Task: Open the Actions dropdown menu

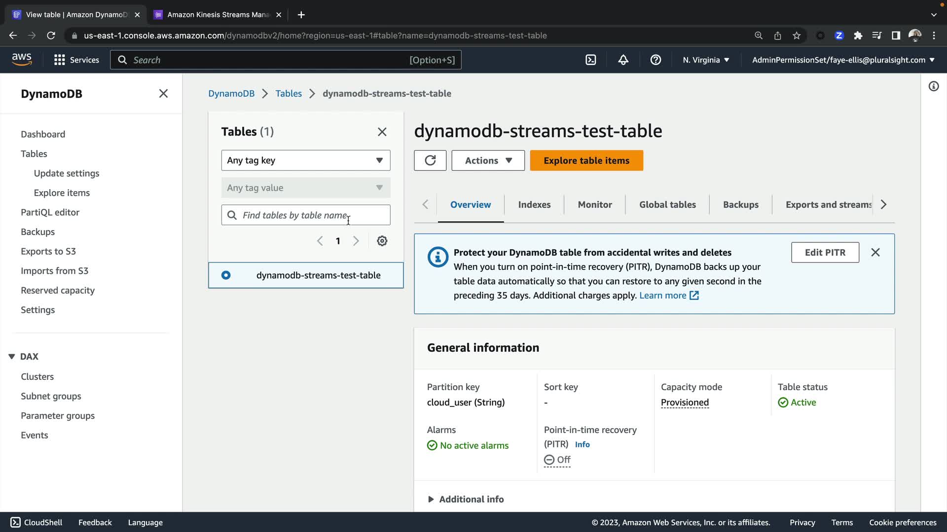Action: (x=488, y=161)
